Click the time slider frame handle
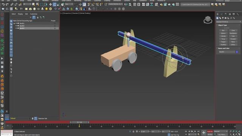This screenshot has width=242, height=136. coord(80,122)
